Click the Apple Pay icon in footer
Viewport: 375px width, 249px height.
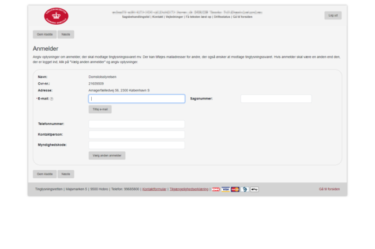point(254,189)
